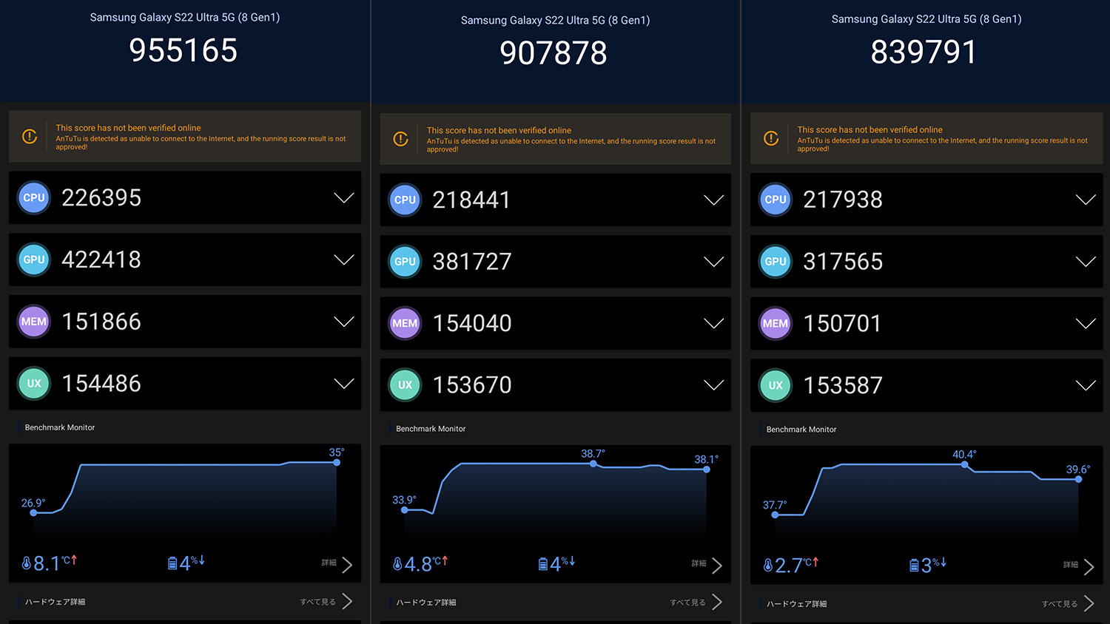Click the battery icon next to 3% drop
The height and width of the screenshot is (624, 1110).
pyautogui.click(x=914, y=566)
